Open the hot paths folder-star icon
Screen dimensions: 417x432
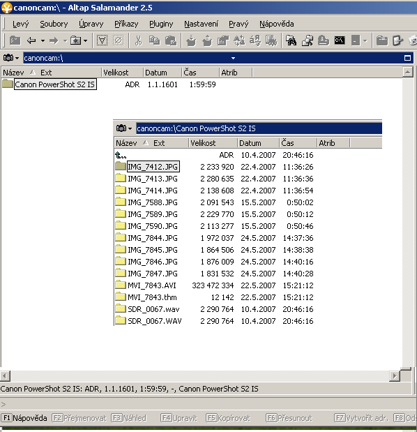tap(75, 40)
